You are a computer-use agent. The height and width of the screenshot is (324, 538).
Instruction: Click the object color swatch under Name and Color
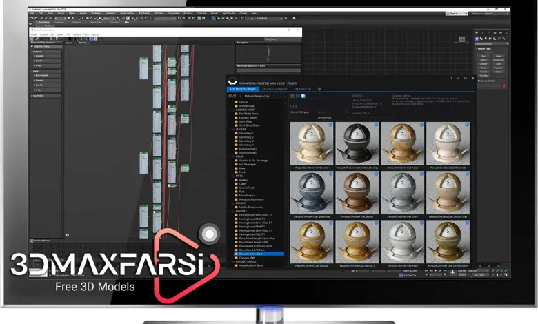point(504,85)
